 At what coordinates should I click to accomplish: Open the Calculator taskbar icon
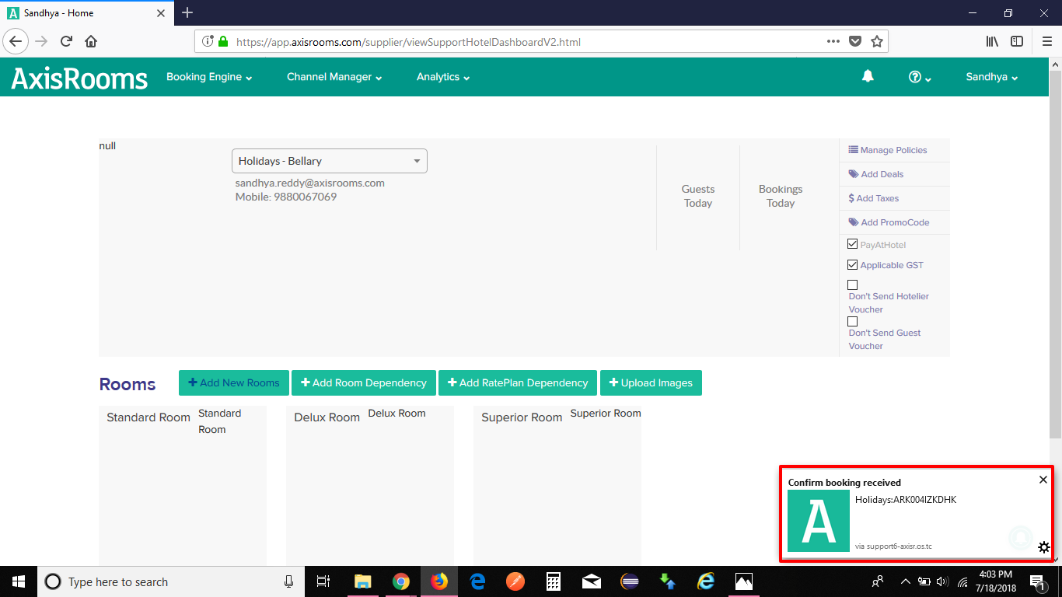pos(553,581)
